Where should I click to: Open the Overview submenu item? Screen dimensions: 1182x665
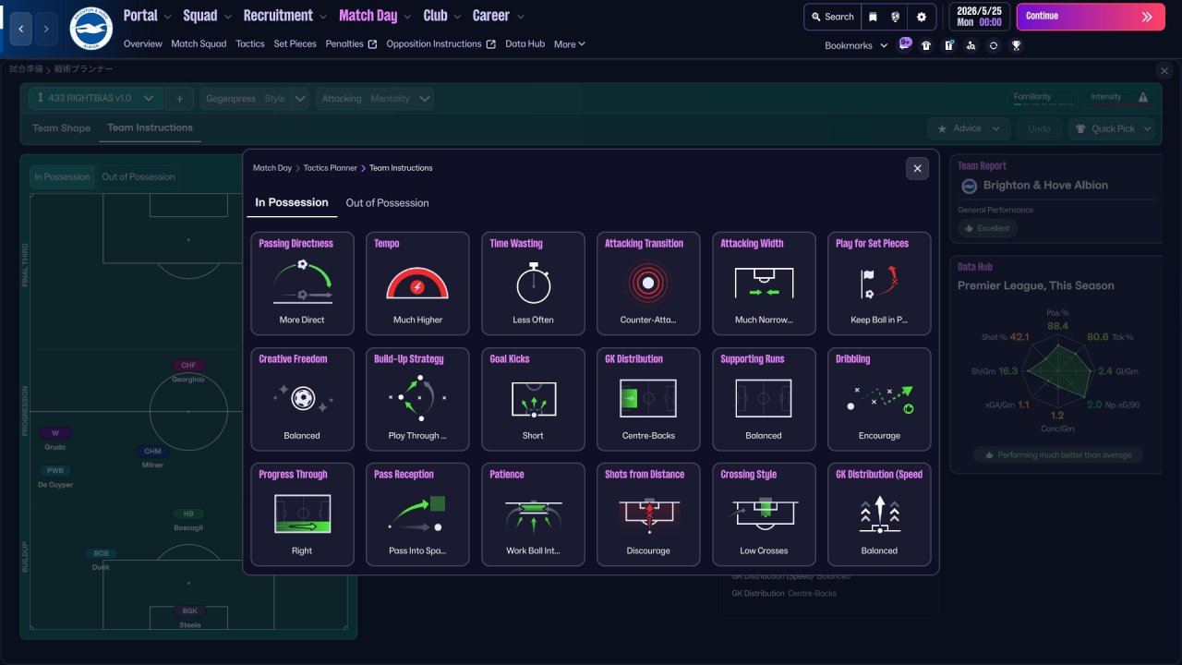tap(142, 44)
